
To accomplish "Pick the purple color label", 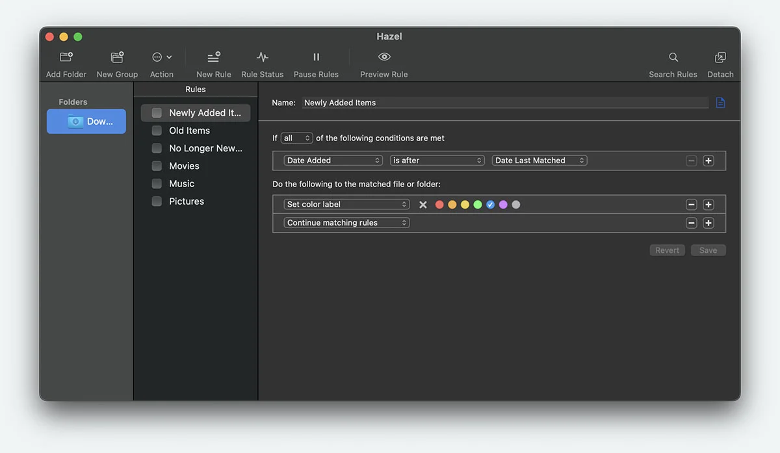I will [x=503, y=205].
